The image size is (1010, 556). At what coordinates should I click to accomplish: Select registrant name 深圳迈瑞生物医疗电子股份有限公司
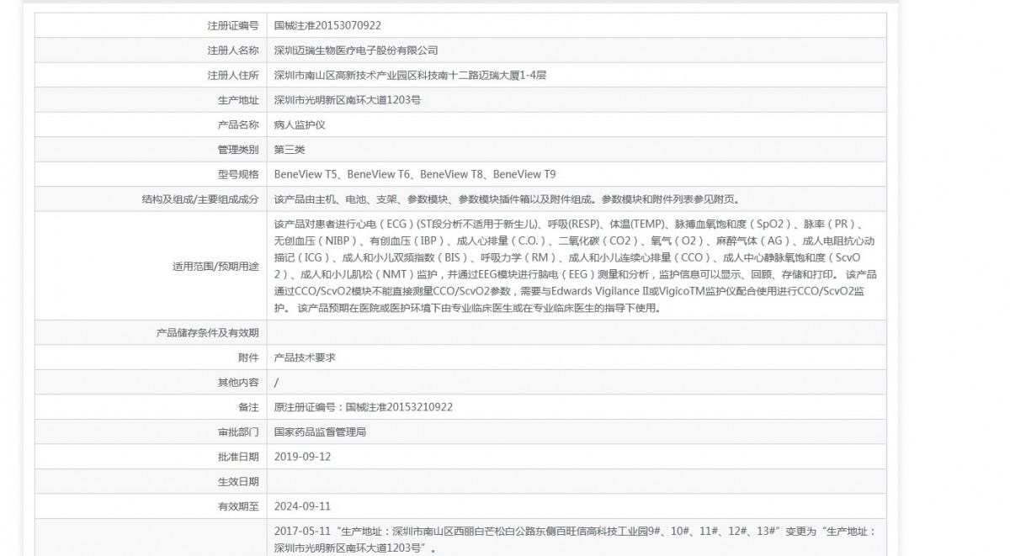click(356, 50)
